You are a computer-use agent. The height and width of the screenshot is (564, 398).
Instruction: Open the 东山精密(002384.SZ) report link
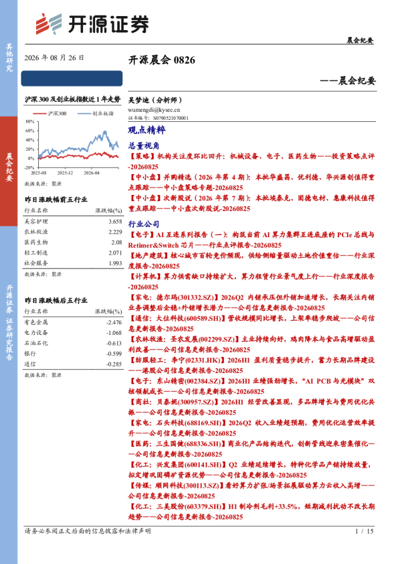[252, 386]
